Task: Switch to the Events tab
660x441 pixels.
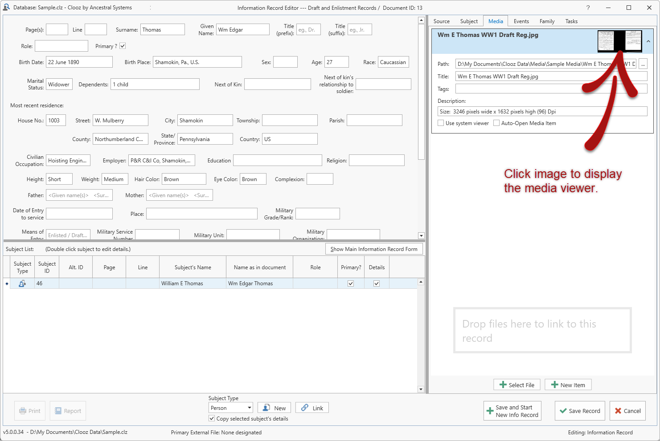Action: click(521, 21)
